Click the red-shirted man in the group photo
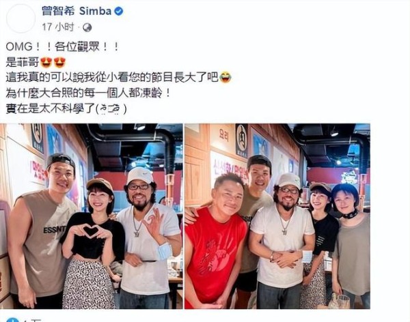This screenshot has height=322, width=410. click(215, 241)
